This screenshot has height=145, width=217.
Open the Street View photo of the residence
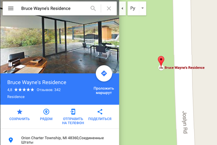[60, 44]
